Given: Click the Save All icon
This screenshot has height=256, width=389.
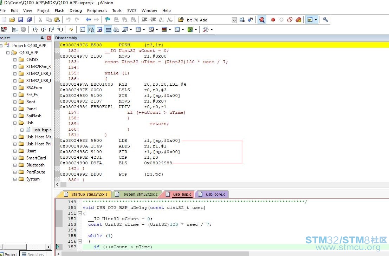Looking at the screenshot, I should click(29, 20).
